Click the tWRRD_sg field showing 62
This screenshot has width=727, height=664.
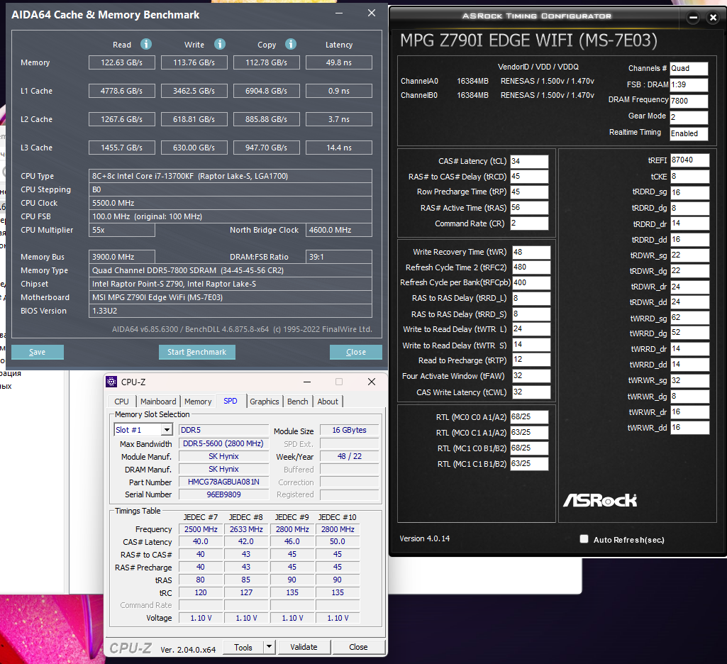689,318
